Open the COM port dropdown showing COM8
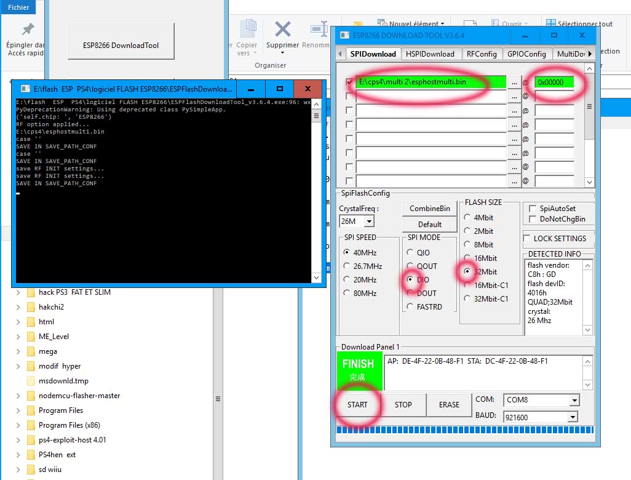The height and width of the screenshot is (480, 631). tap(574, 400)
